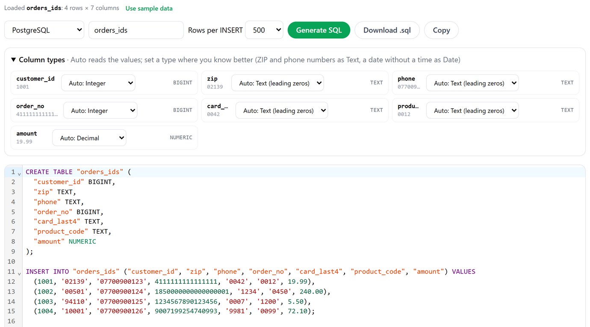Open the Rows per INSERT 500 dropdown
590x327 pixels.
point(264,30)
